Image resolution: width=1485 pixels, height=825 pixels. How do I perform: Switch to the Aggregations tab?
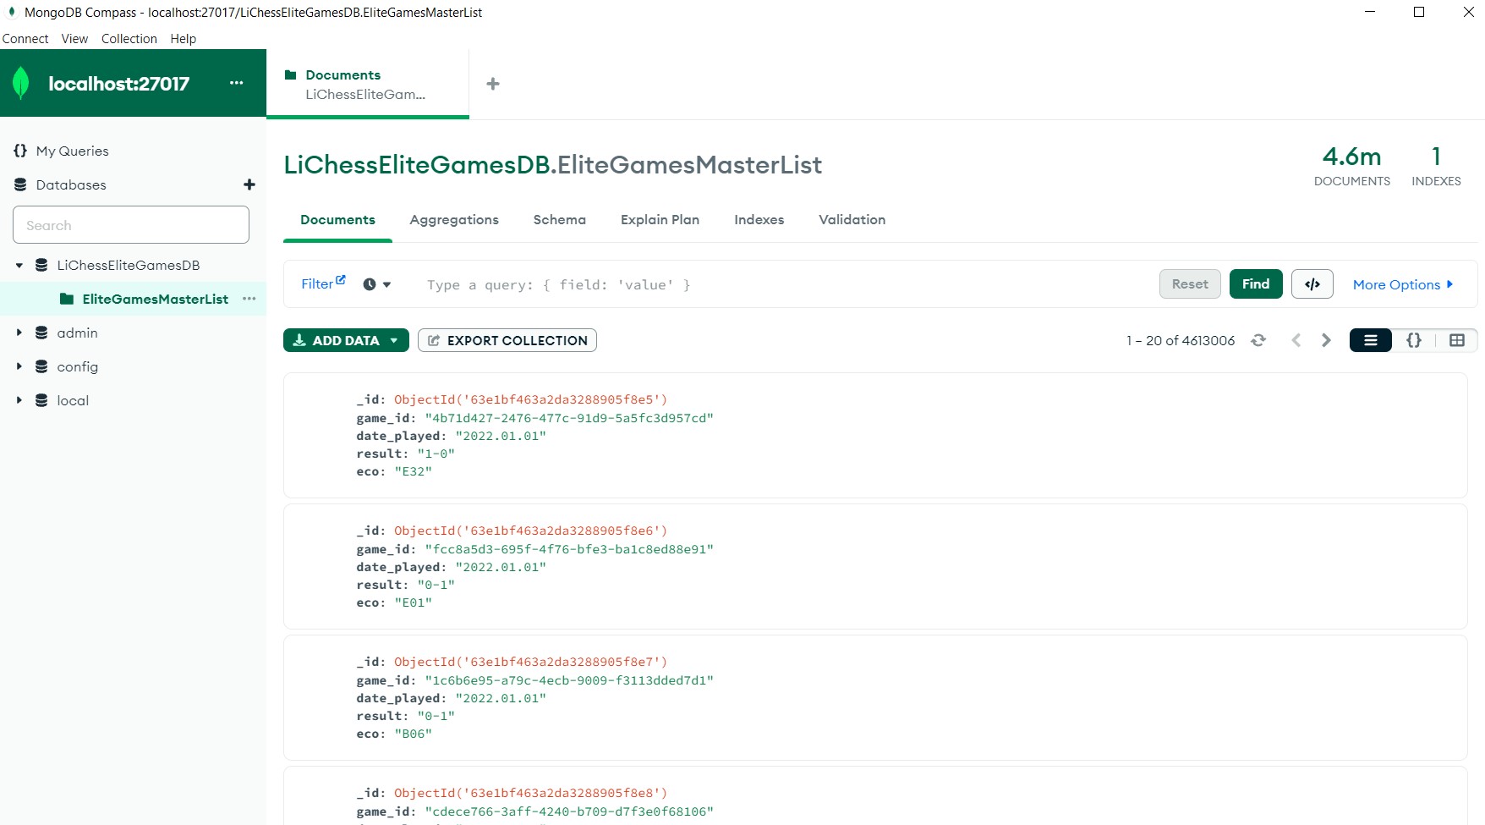click(454, 219)
